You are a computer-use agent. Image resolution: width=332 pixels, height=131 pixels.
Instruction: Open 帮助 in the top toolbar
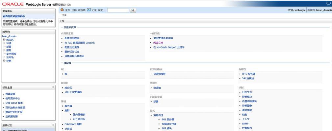101,10
